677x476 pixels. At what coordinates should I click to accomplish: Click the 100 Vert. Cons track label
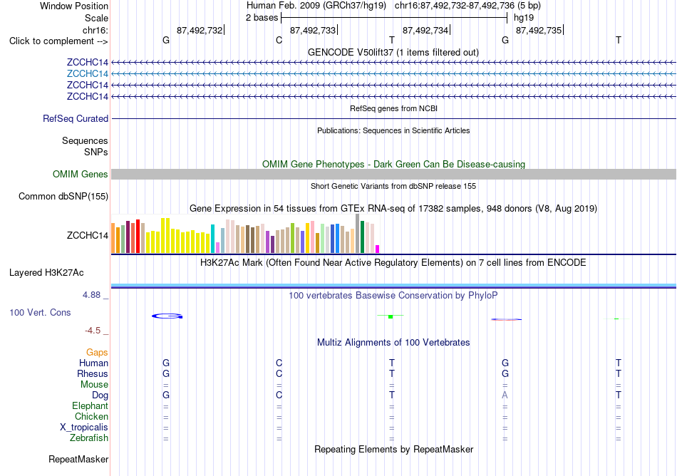(x=40, y=312)
